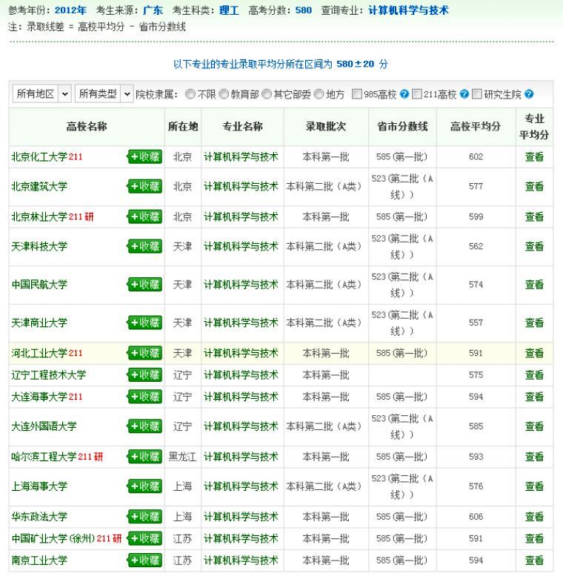Click 查看 in 南京工业大学 row

point(534,560)
